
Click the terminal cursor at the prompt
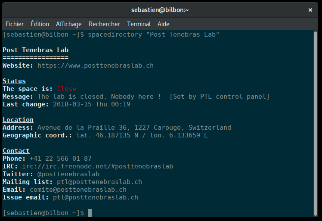coord(90,213)
